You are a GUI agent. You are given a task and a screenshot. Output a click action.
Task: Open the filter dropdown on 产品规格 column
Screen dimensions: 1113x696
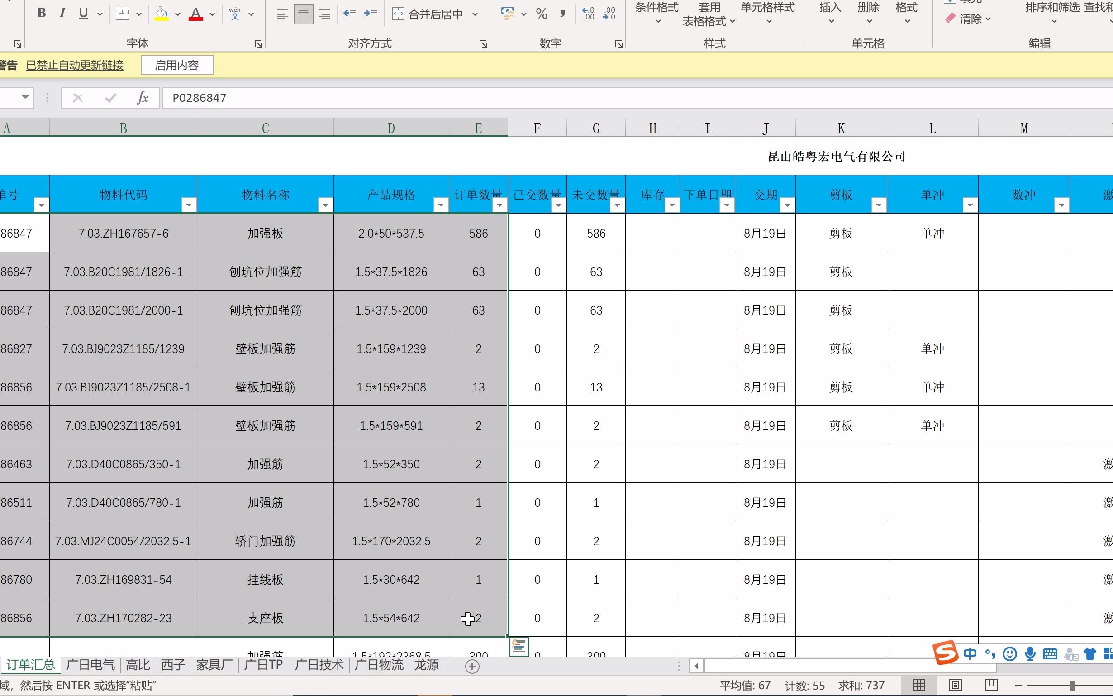click(x=440, y=206)
